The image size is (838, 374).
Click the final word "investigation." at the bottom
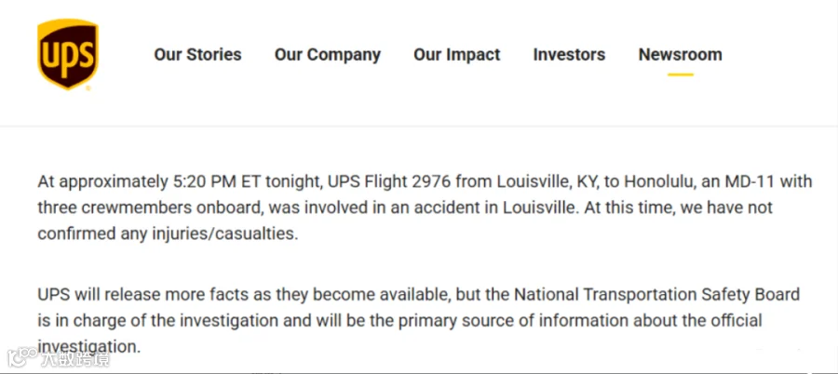tap(88, 346)
